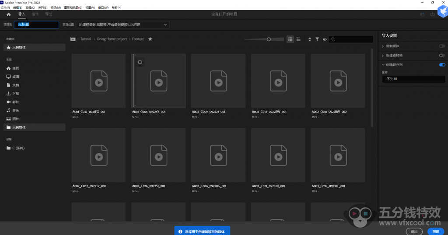
Task: Switch to grid view icon
Action: (x=290, y=39)
